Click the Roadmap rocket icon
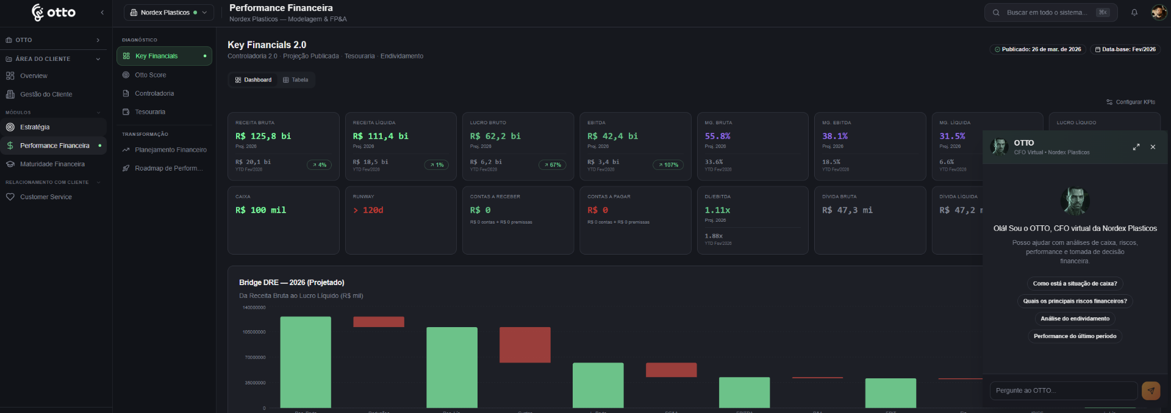Screen dimensions: 1171x413 click(x=126, y=169)
